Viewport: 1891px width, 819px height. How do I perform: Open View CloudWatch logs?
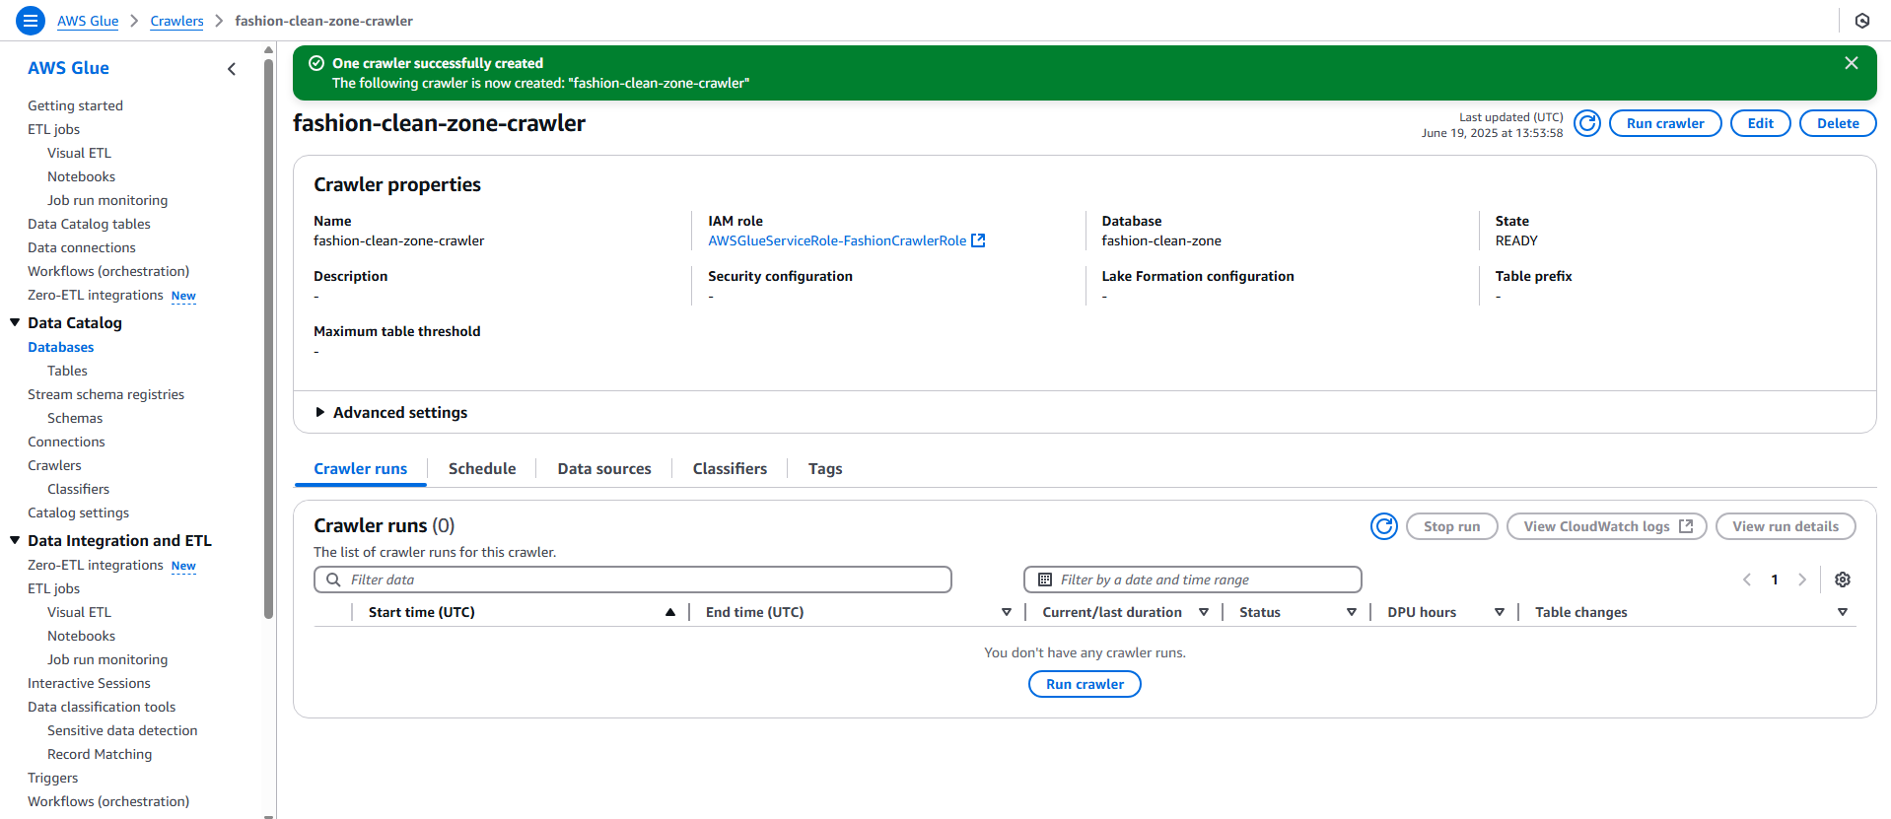(x=1607, y=526)
